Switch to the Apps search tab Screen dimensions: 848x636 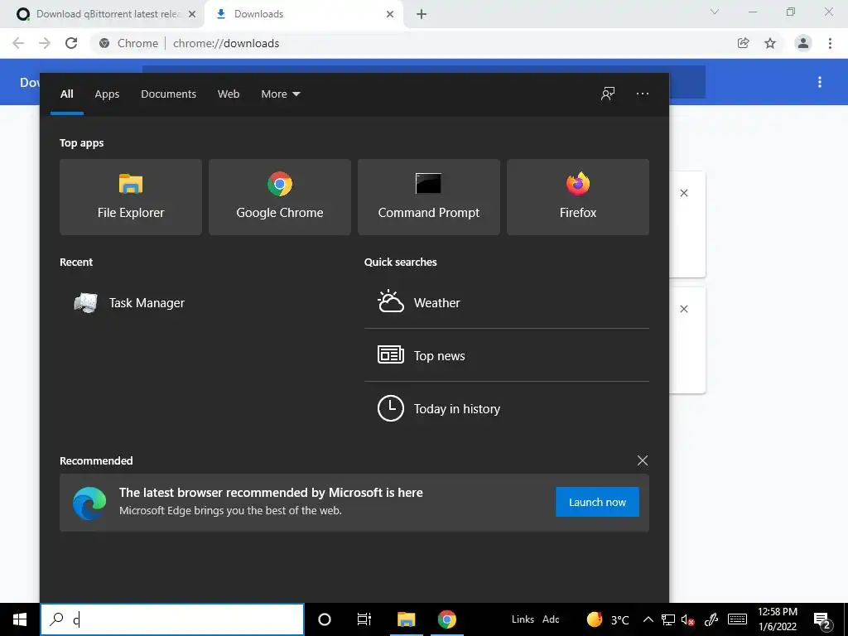(x=107, y=94)
